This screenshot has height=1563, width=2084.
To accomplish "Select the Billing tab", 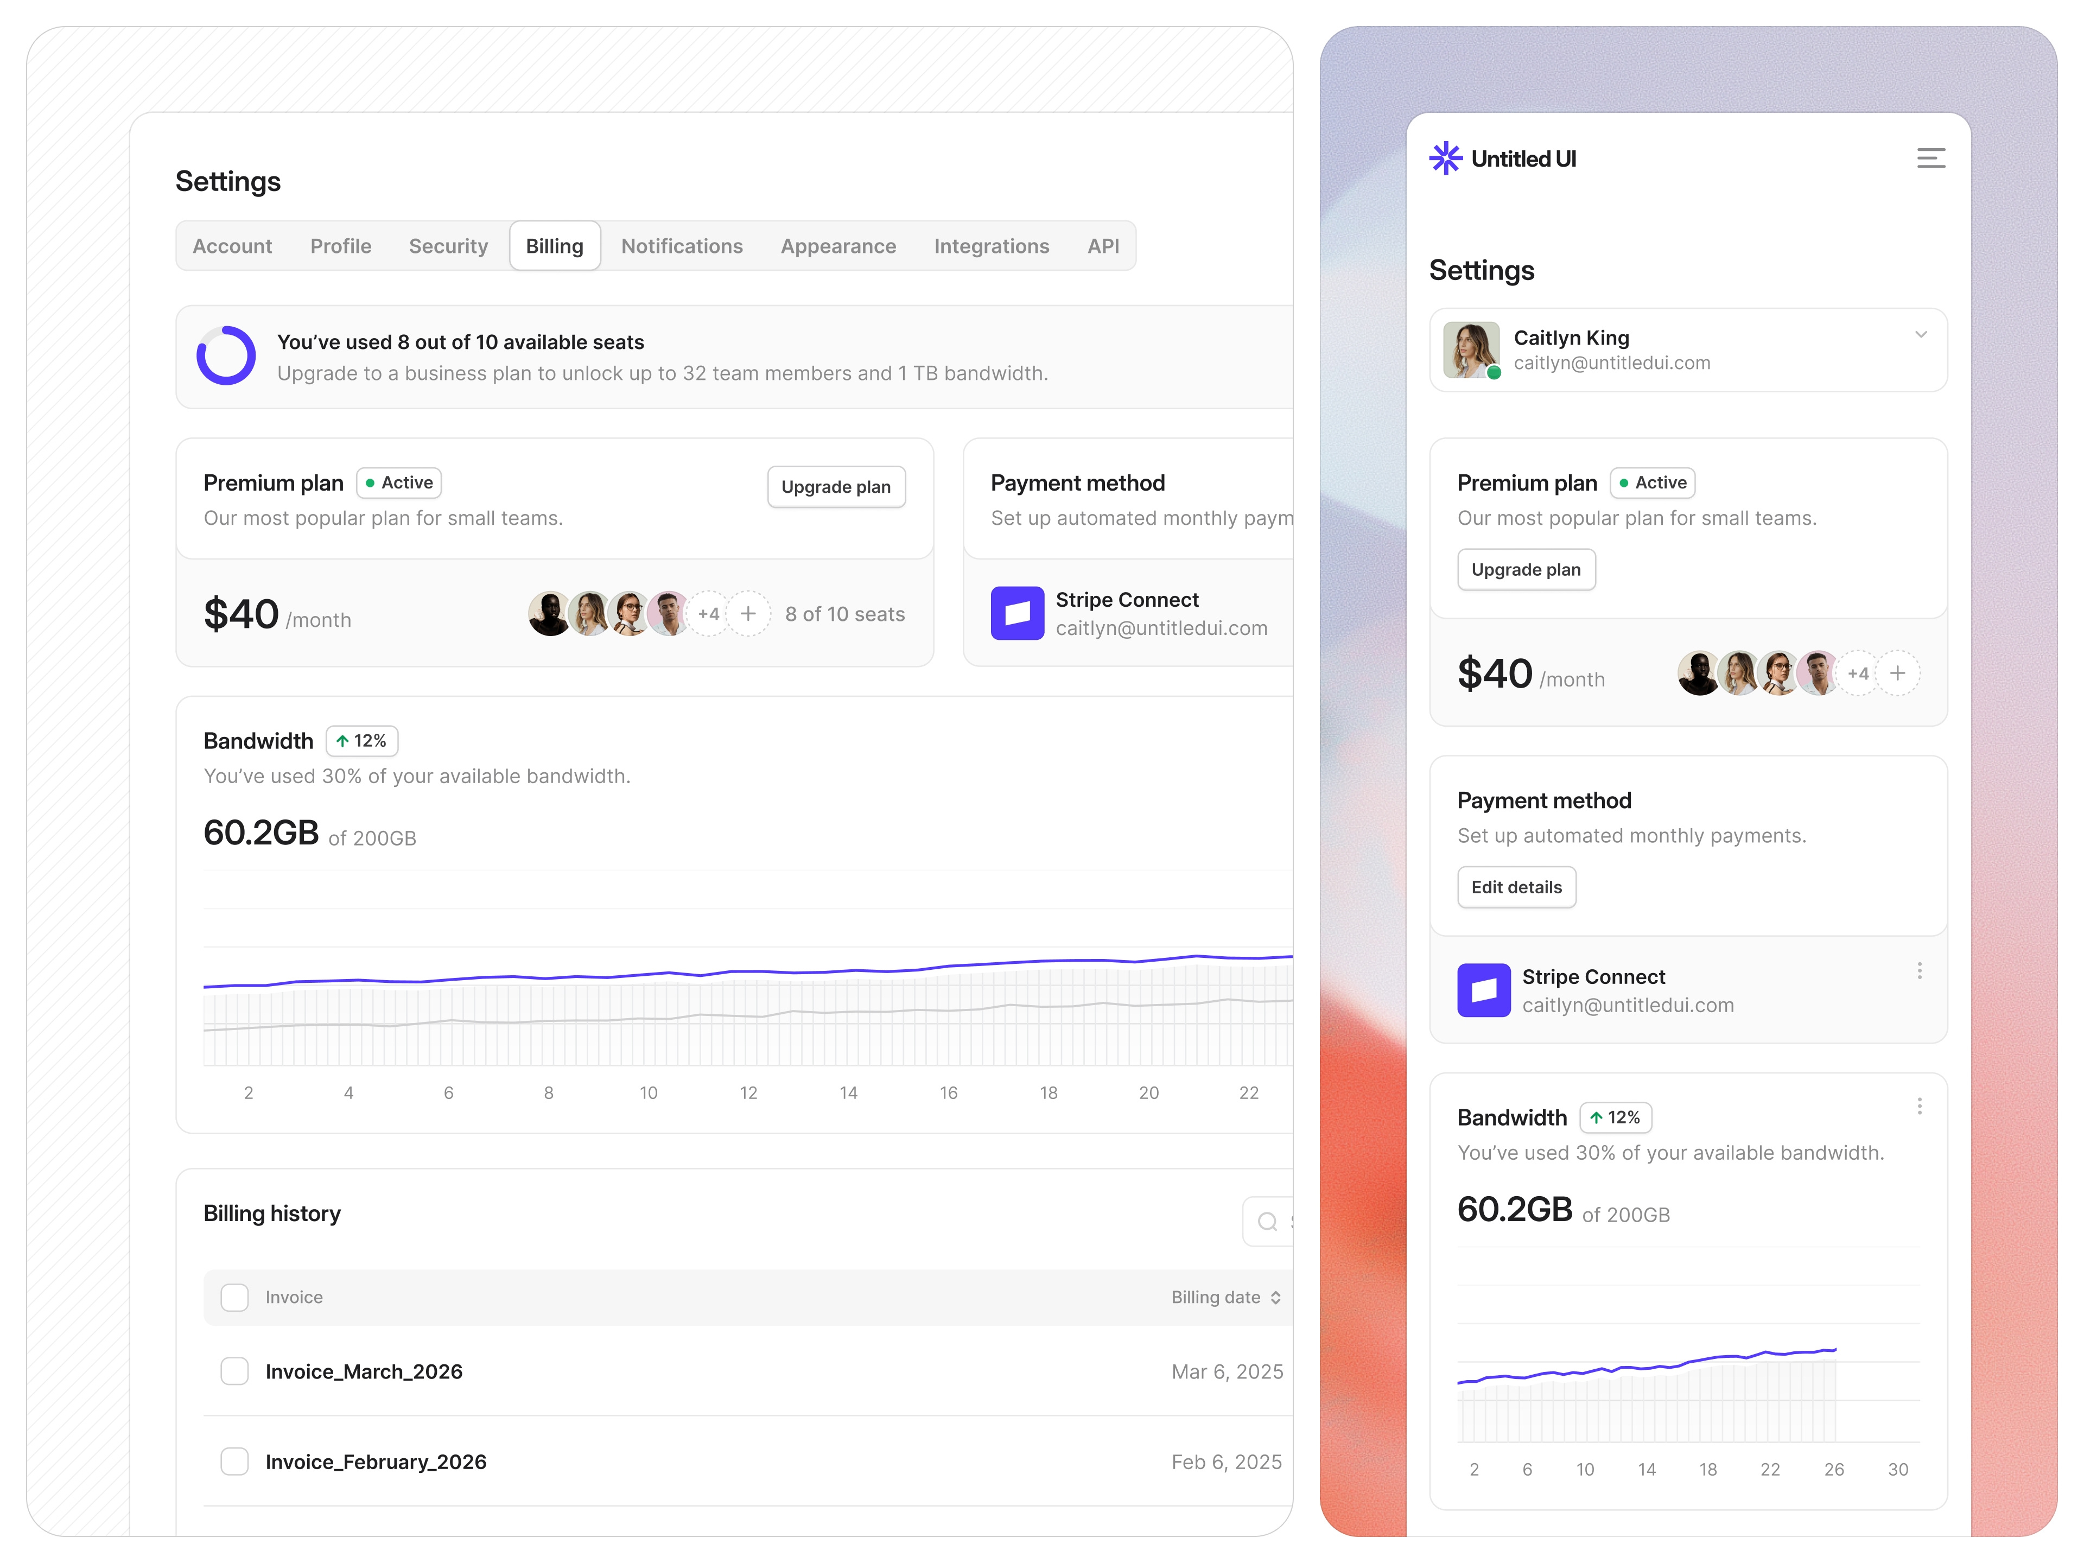I will 555,246.
